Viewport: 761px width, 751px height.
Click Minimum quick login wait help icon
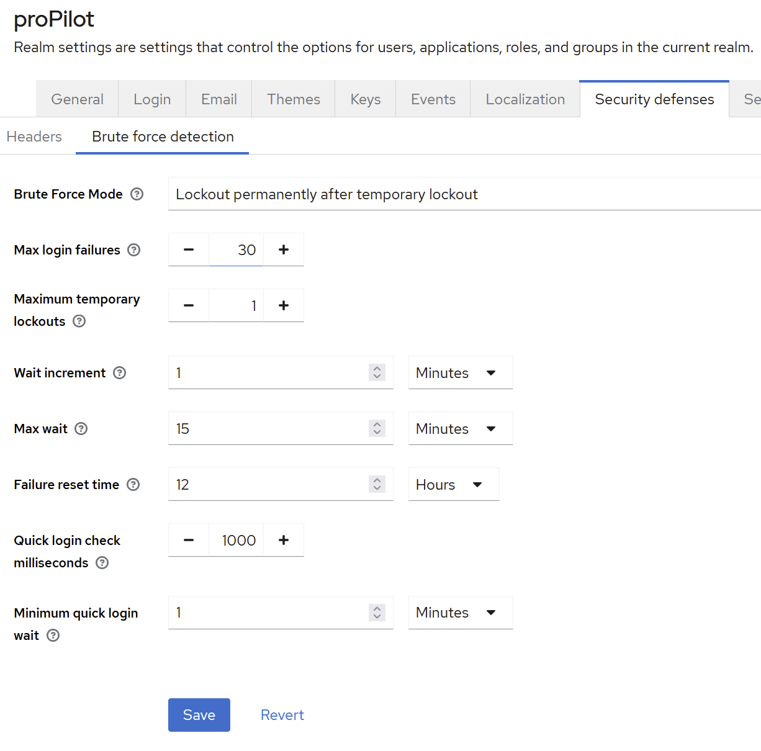coord(53,636)
